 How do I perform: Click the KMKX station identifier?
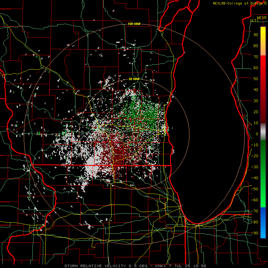[x=161, y=266]
